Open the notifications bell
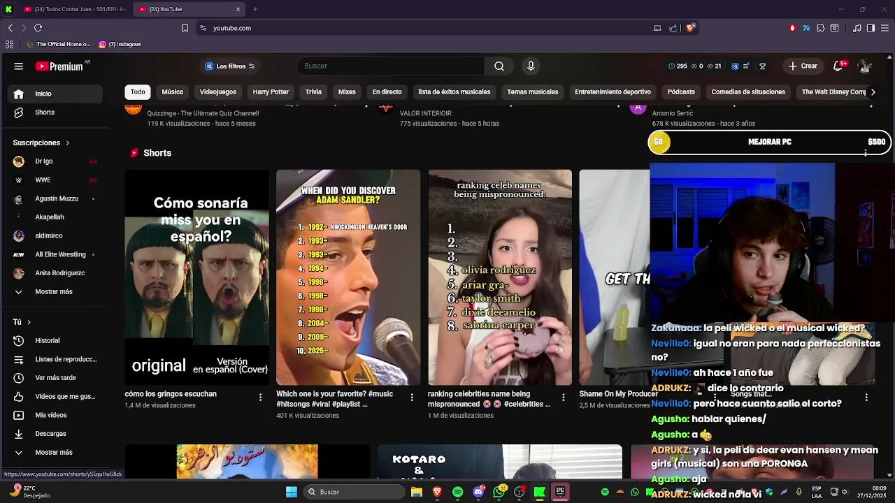The image size is (895, 503). pos(838,66)
